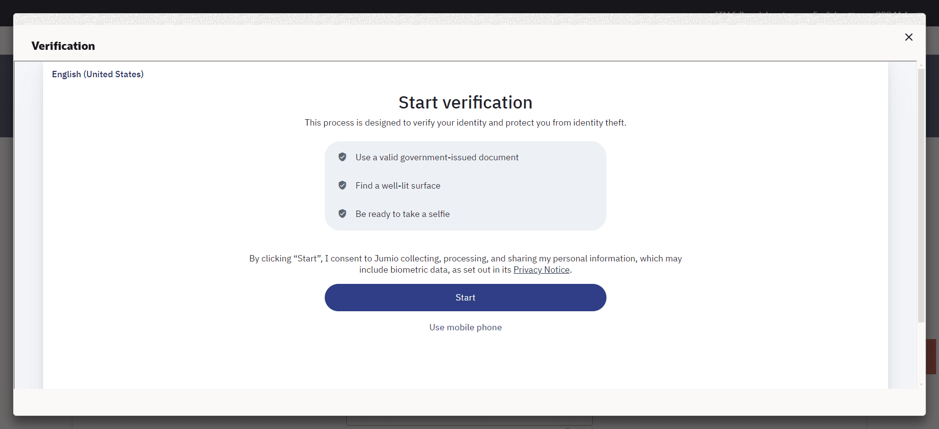Screen dimensions: 939x429
Task: Click the shield icon beside government-issued document
Action: 342,157
